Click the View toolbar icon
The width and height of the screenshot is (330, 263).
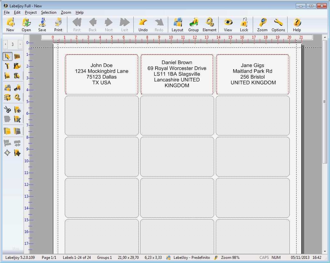coord(228,24)
